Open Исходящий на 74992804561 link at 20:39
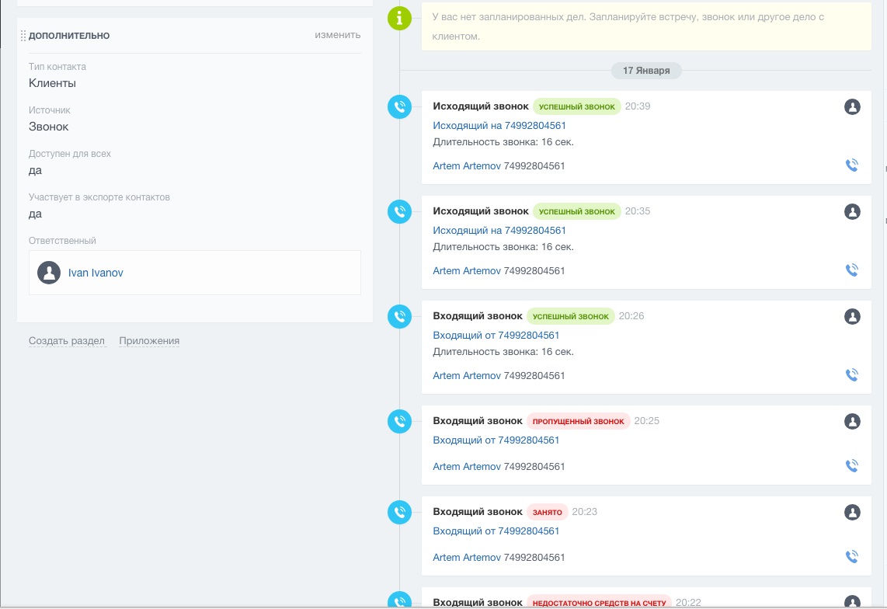 (499, 126)
